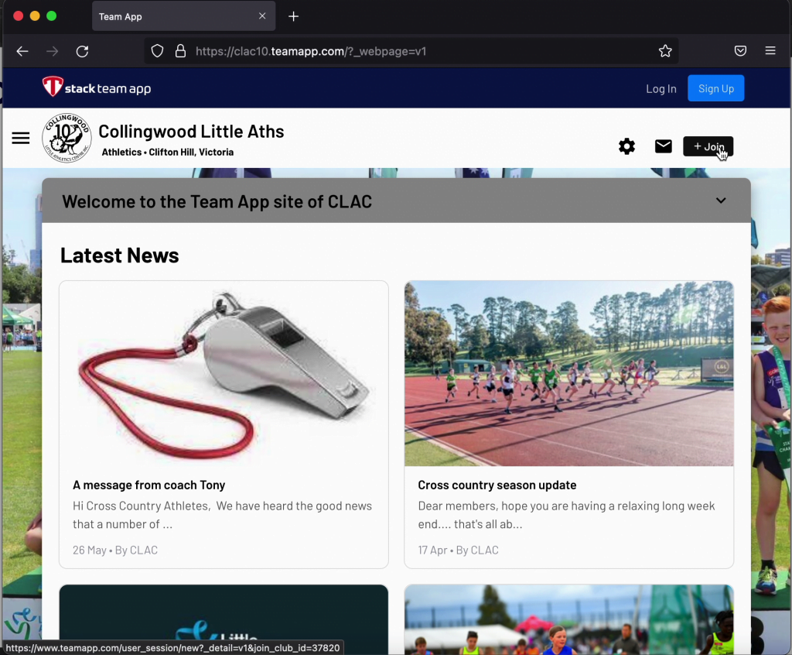The height and width of the screenshot is (655, 792).
Task: Open the tracking protection shield icon
Action: tap(157, 51)
